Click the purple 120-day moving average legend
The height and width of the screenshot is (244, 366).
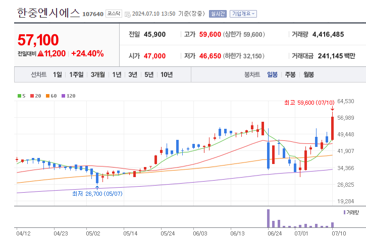[x=68, y=96]
